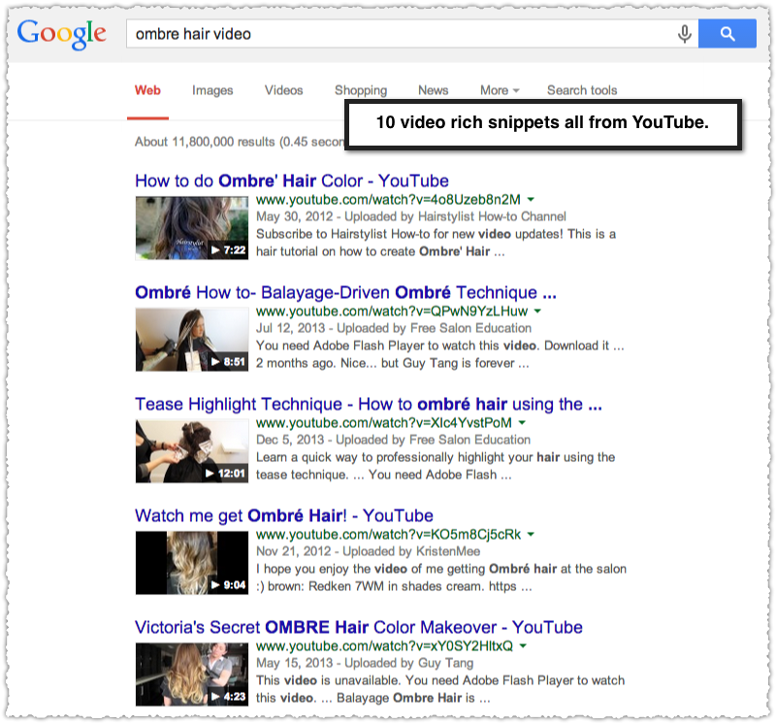This screenshot has height=724, width=776.
Task: Click URL text 'www.youtube.com/watch?v=xY0SY2HltxQ'
Action: tap(384, 646)
